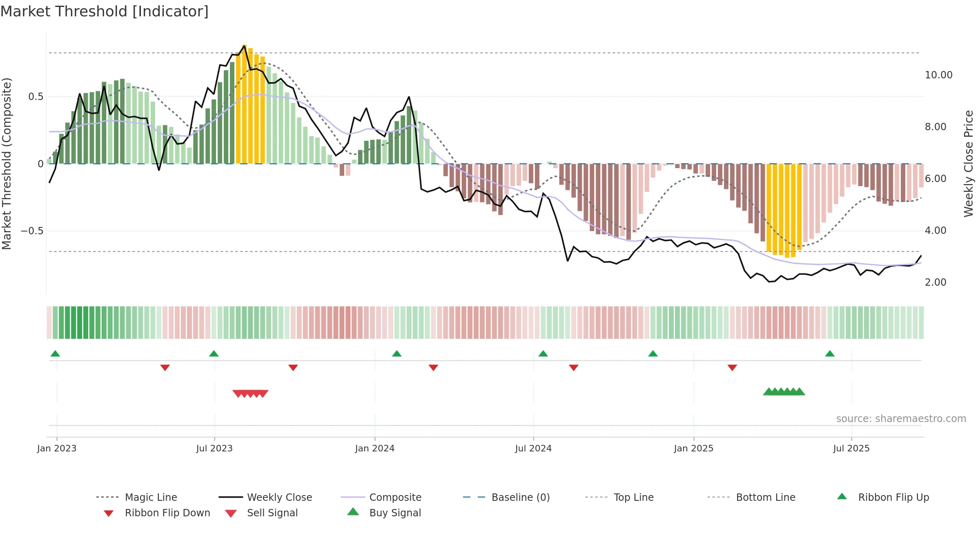
Task: Click the Jul 2024 x-axis label
Action: point(533,448)
